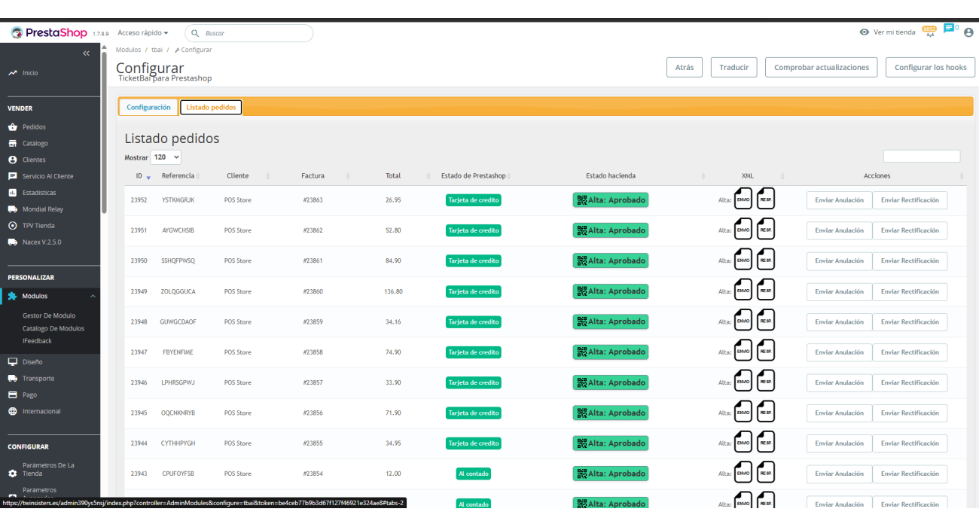
Task: Collapse the sidebar with double-chevron icon
Action: [86, 53]
